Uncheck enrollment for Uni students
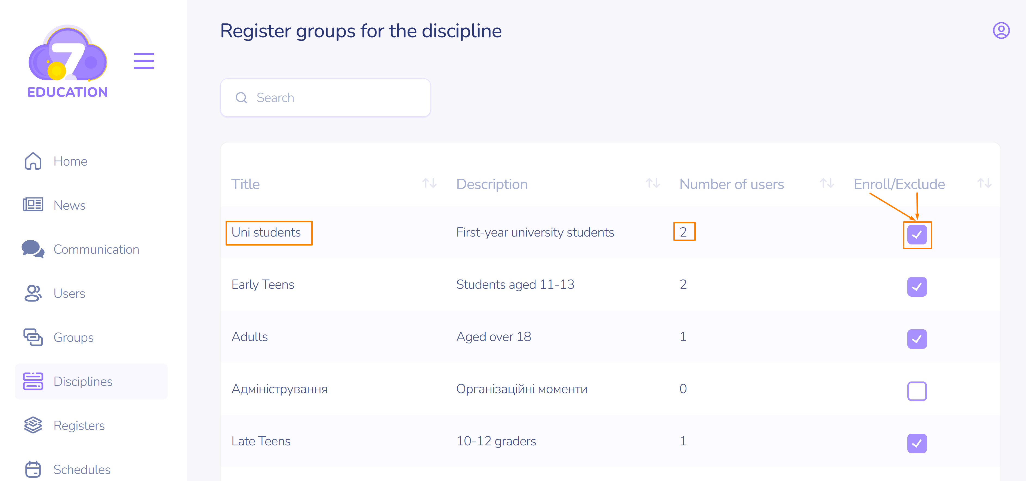This screenshot has width=1026, height=481. (916, 235)
